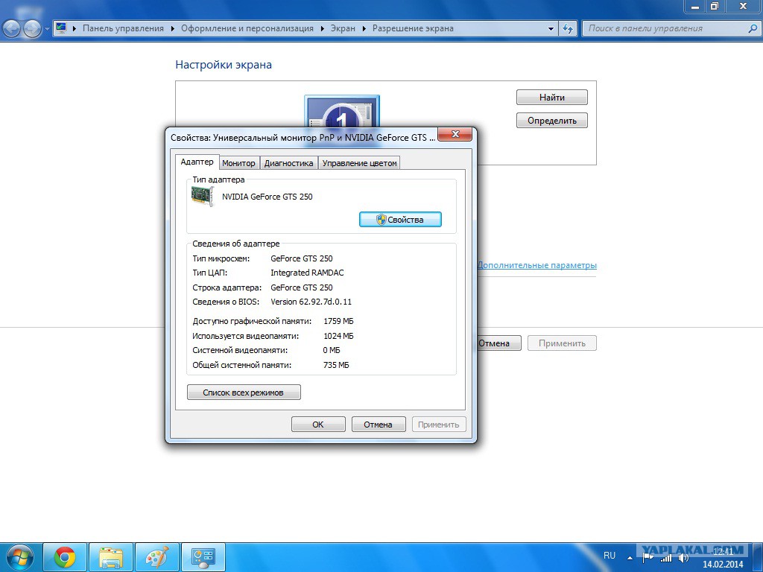Click the Integrated RAMDAC value
The height and width of the screenshot is (572, 763).
(307, 273)
